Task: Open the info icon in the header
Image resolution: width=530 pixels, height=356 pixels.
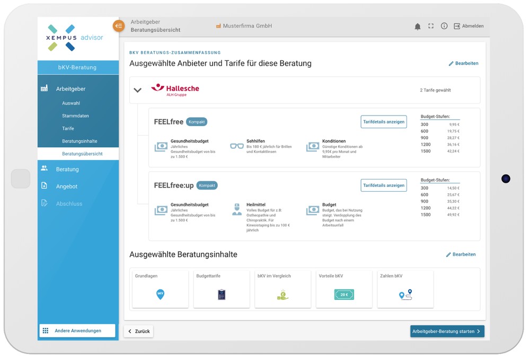Action: 444,25
